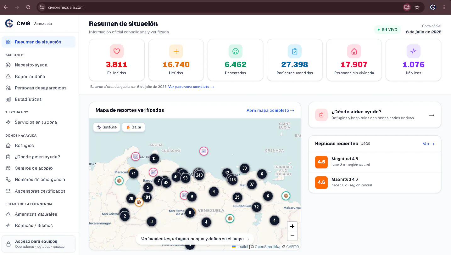This screenshot has height=255, width=451.
Task: Open Ascensores certificados
Action: click(38, 191)
